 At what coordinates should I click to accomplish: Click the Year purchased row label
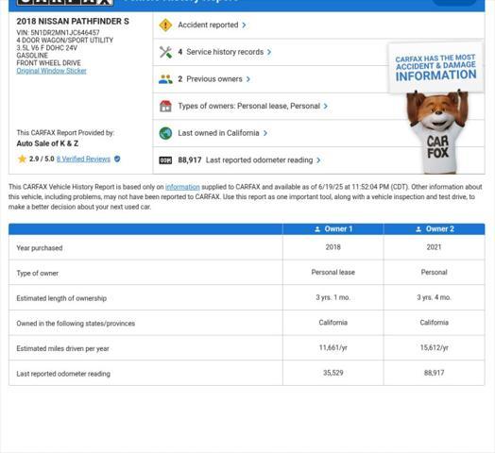coord(40,248)
